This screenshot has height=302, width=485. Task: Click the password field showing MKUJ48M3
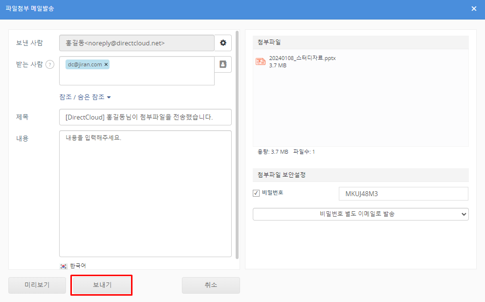click(x=403, y=194)
